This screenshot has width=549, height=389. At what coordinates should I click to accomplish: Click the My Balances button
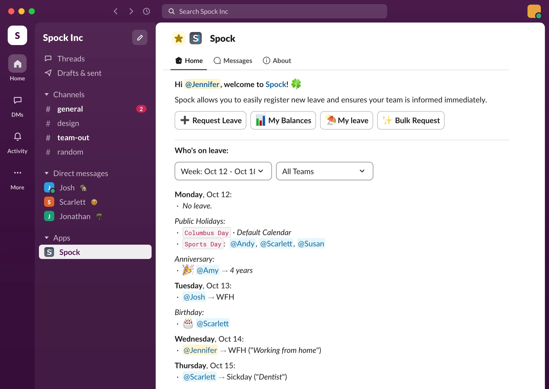pos(283,120)
